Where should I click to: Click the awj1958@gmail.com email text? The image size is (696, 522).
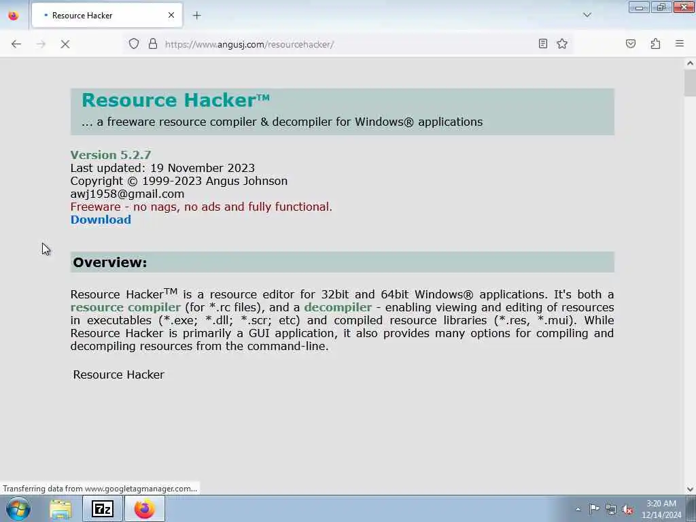[x=127, y=194]
